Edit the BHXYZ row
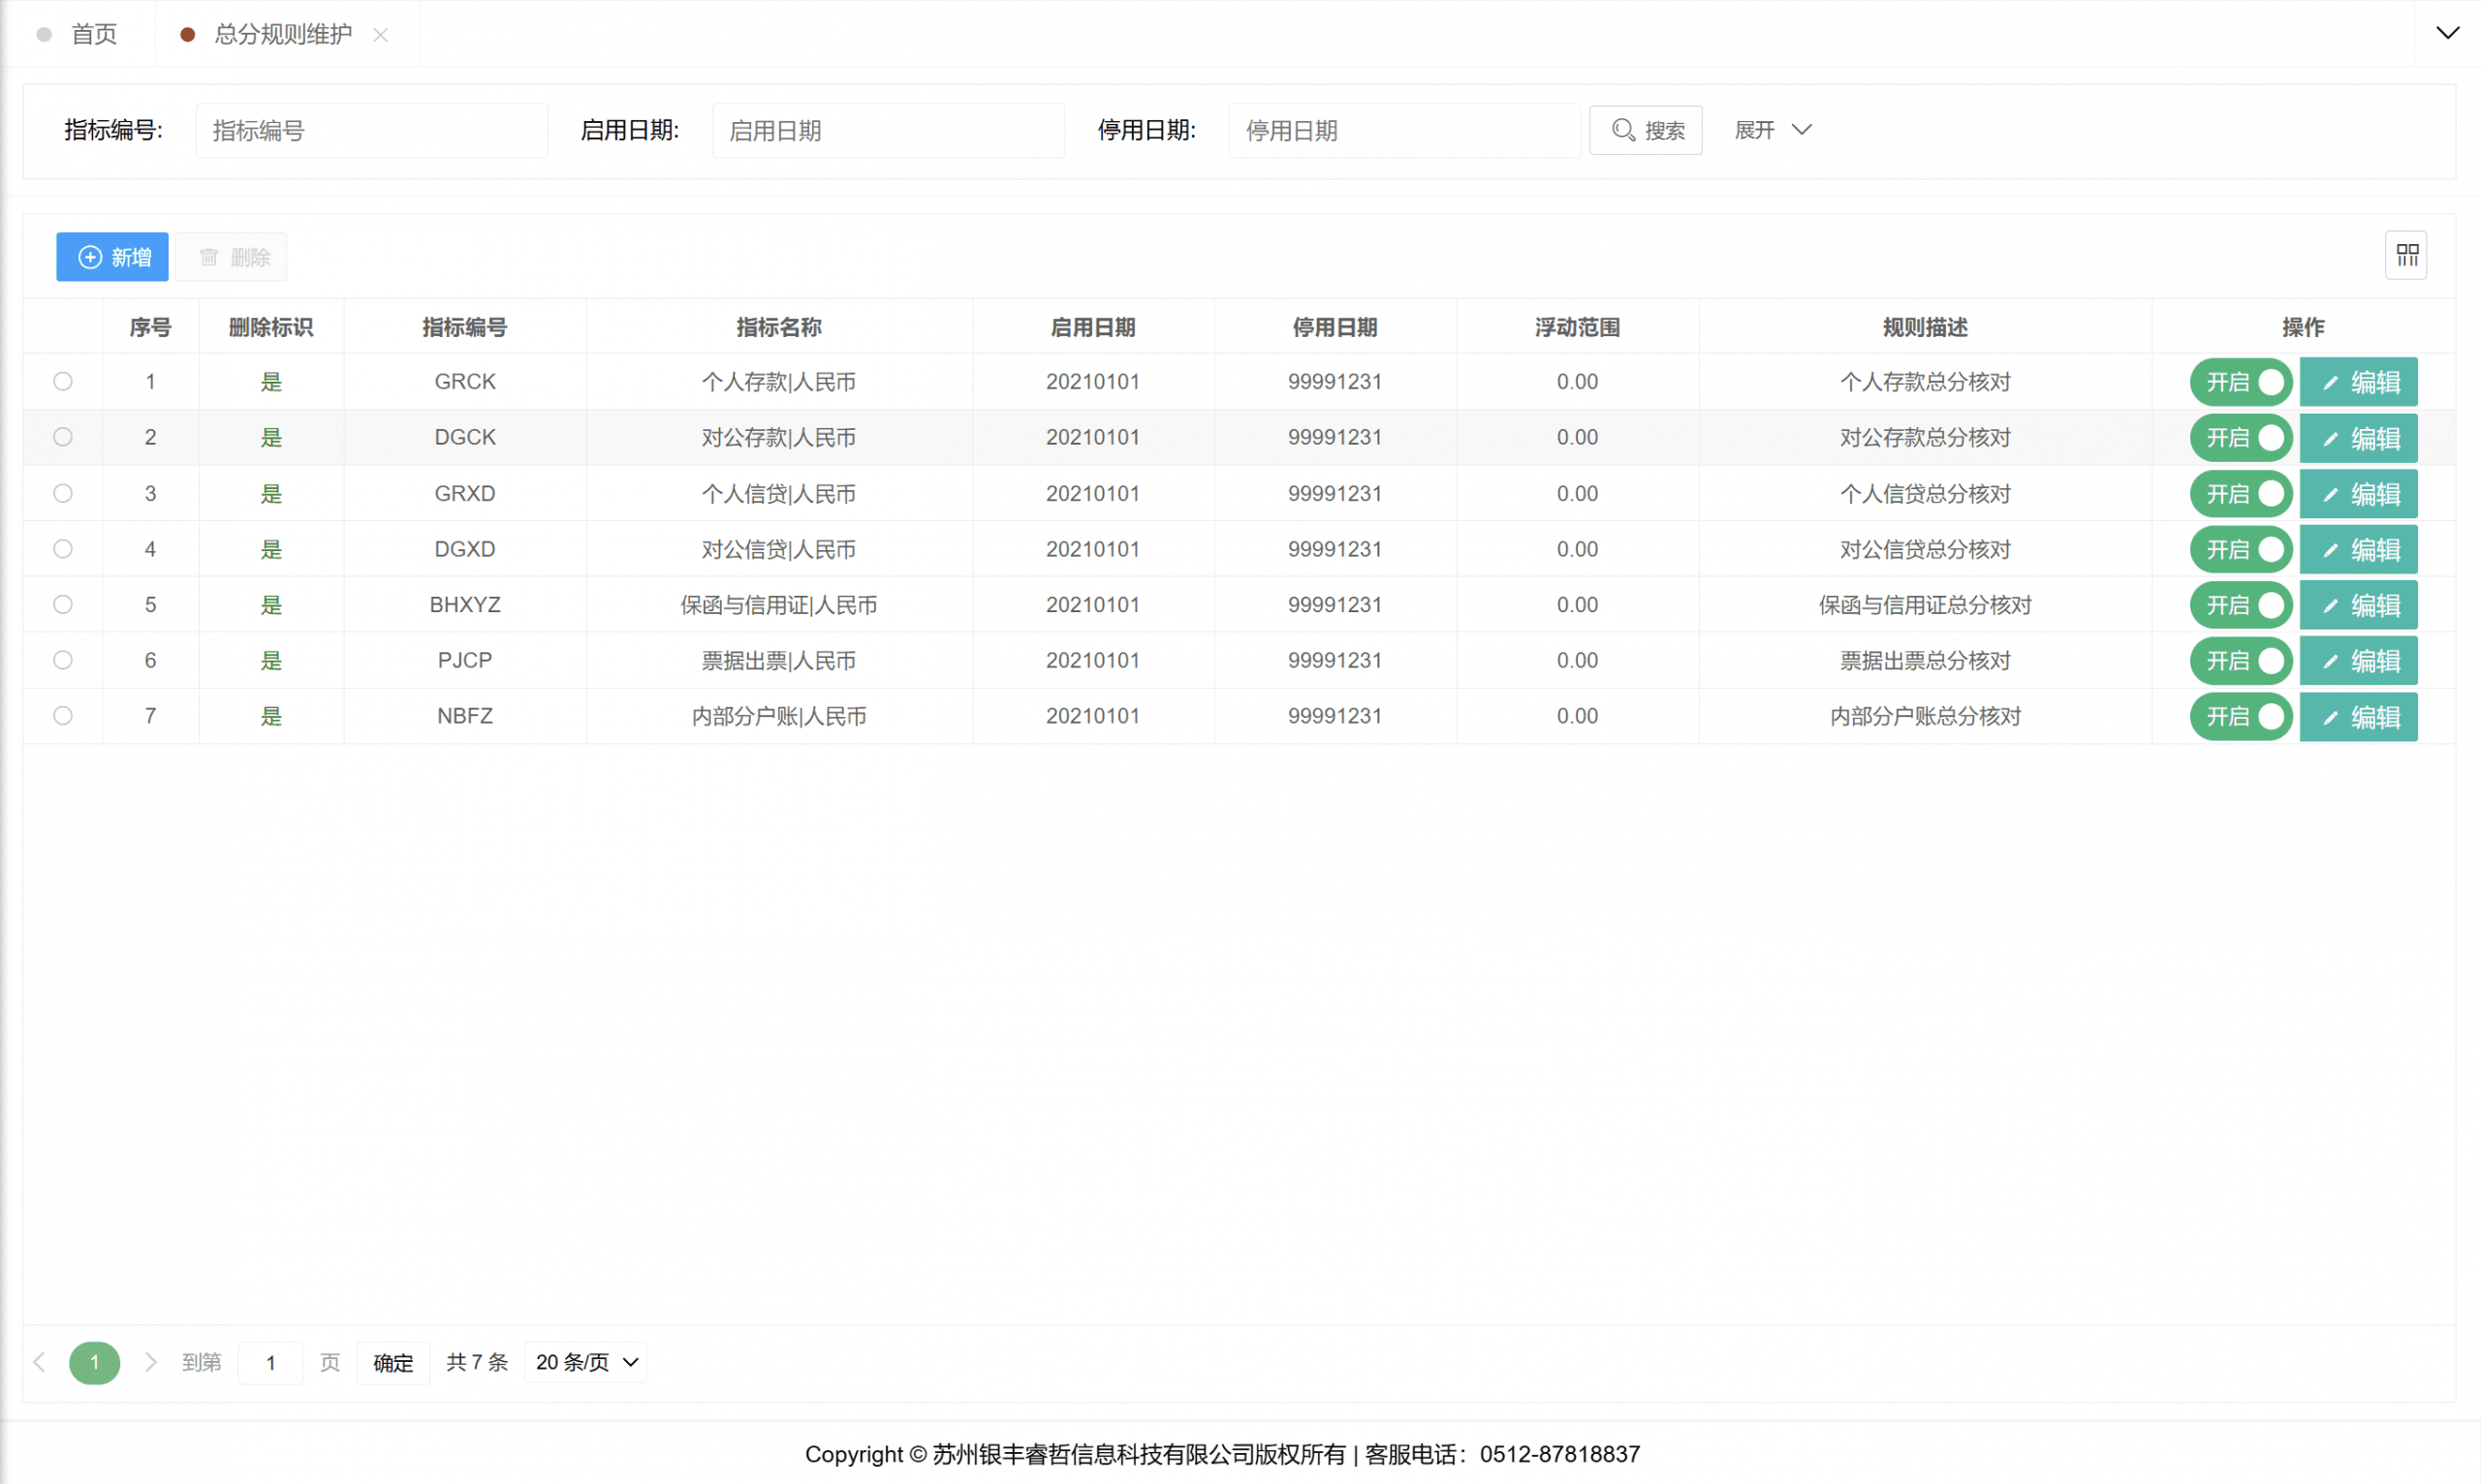 click(x=2358, y=605)
